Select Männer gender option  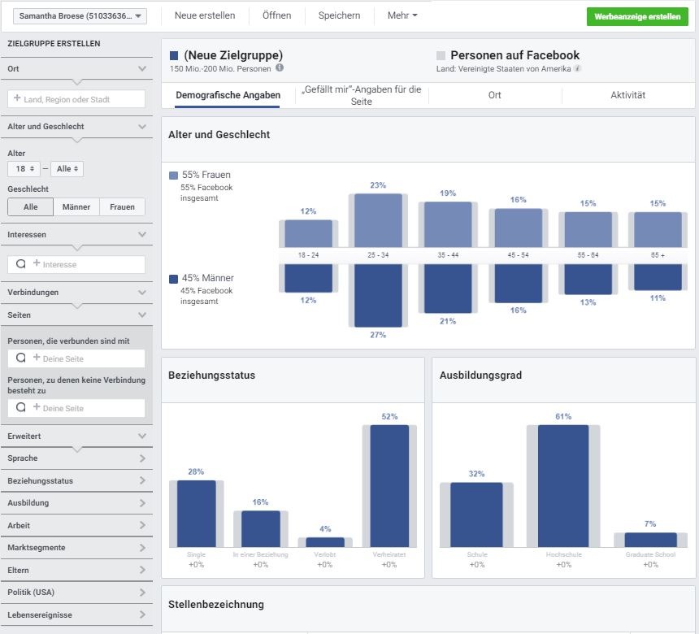click(76, 207)
